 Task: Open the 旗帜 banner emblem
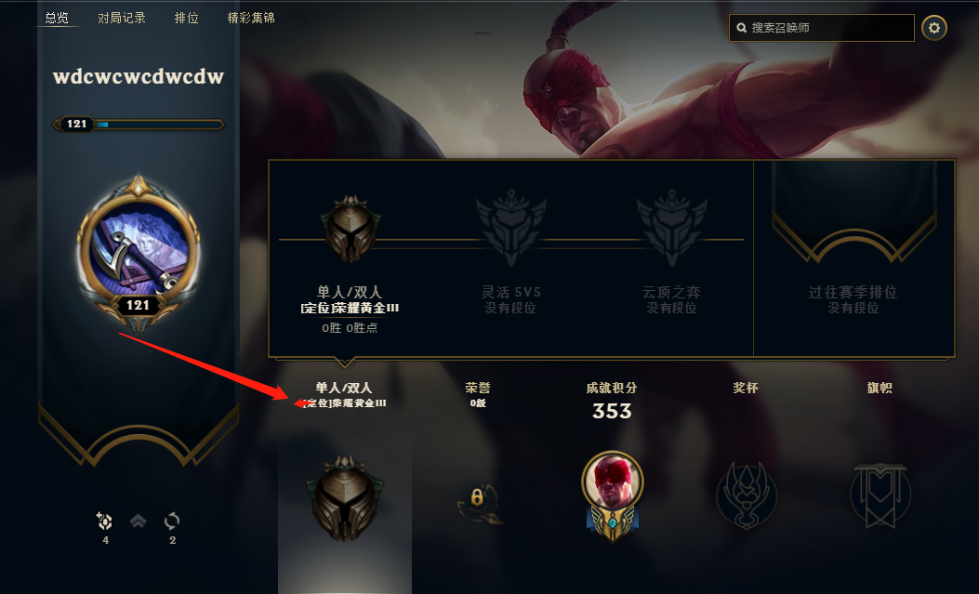coord(880,496)
